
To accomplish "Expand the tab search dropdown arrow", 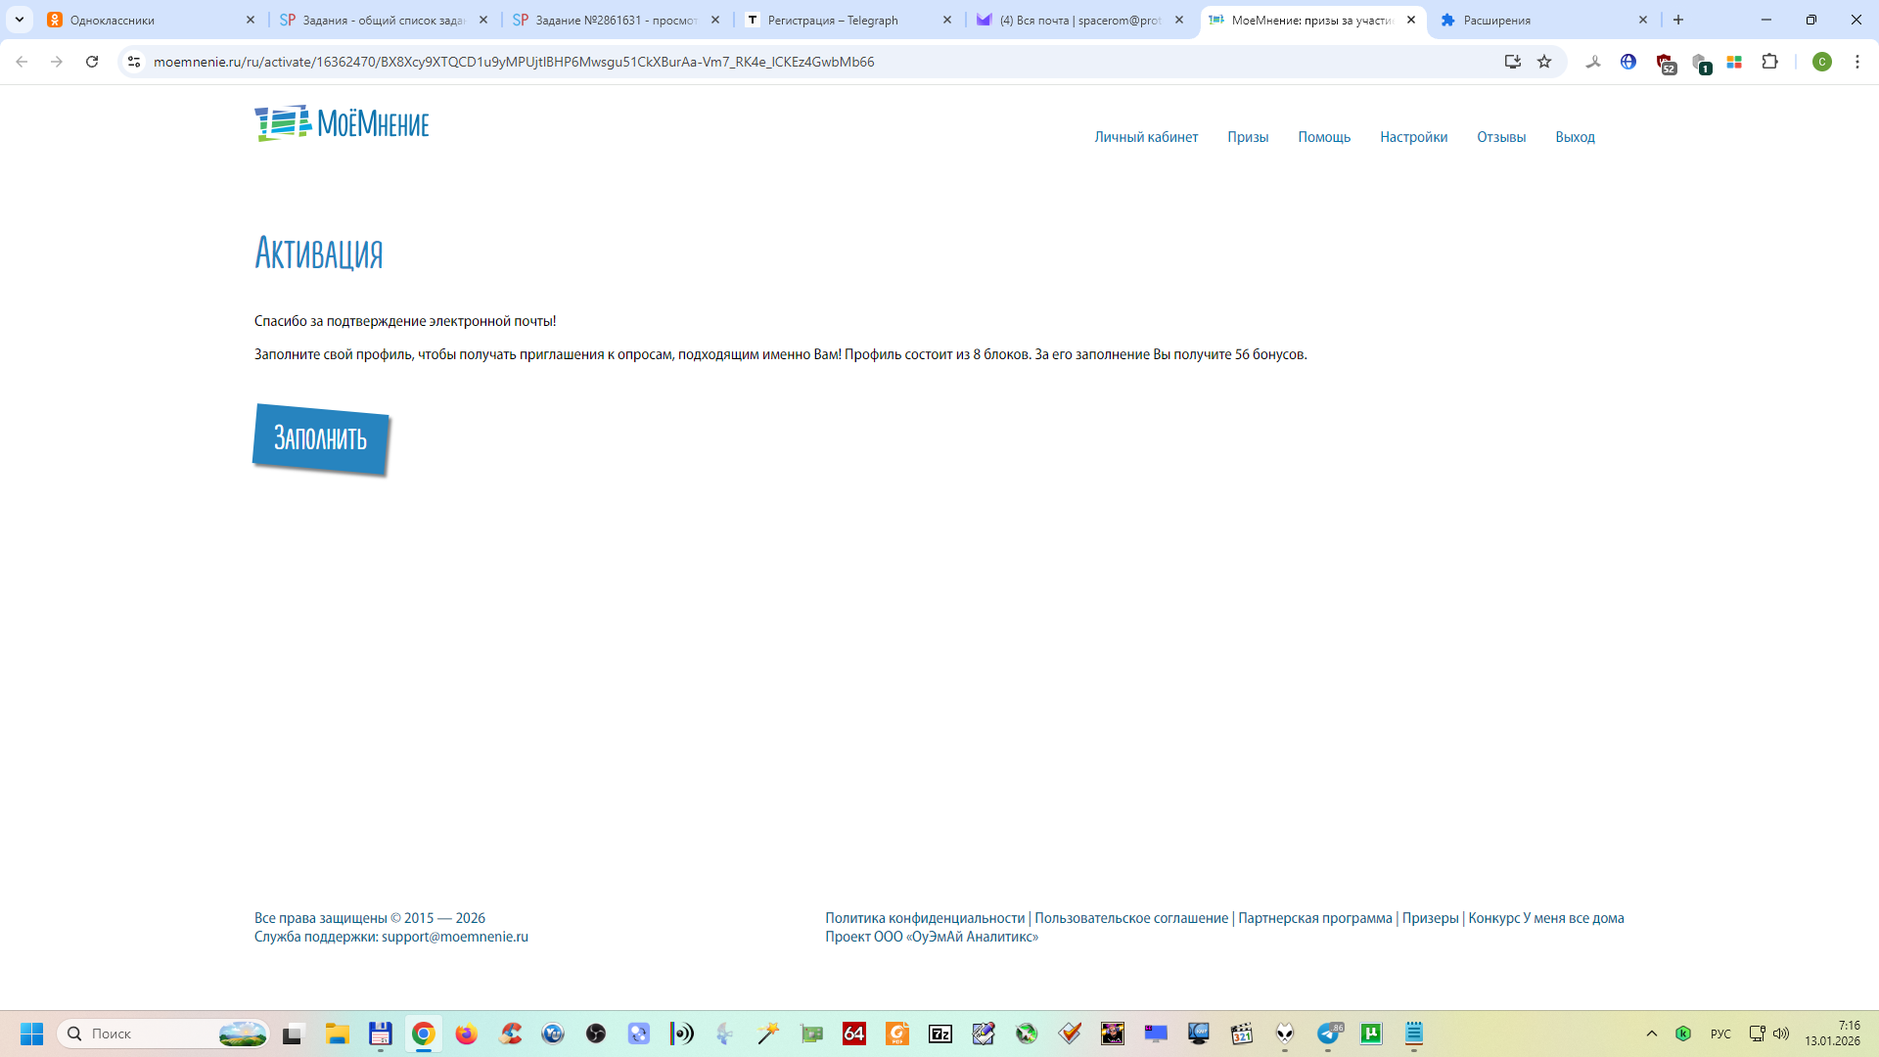I will (20, 20).
